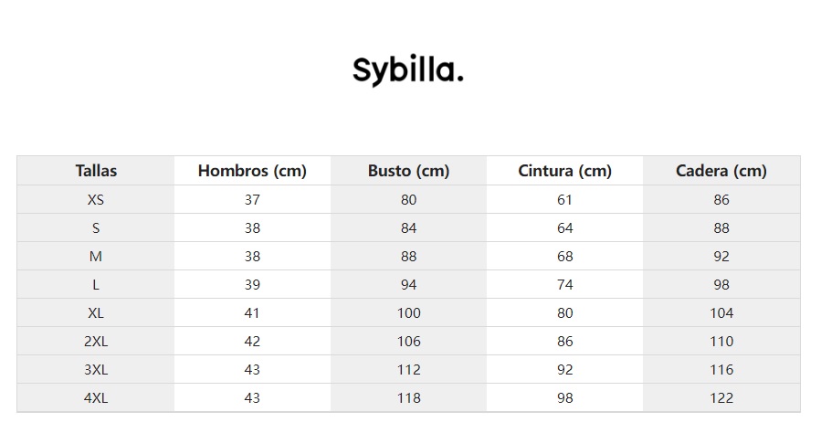Select the 2XL bust value 106
Screen dimensions: 821x433
(408, 341)
